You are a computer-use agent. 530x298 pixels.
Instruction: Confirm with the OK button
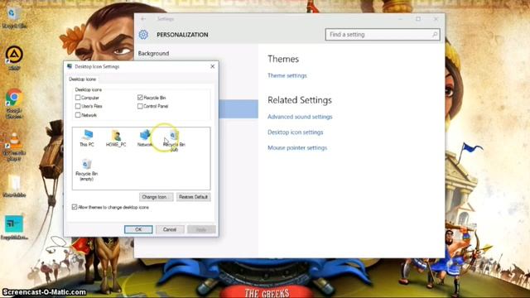point(138,229)
